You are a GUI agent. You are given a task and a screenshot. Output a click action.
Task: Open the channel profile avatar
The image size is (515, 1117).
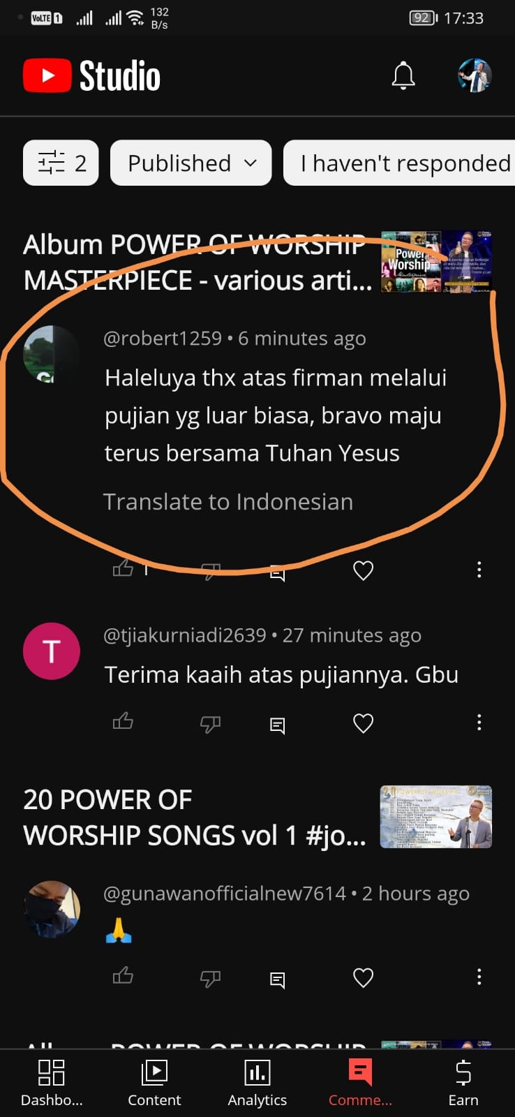[x=475, y=75]
